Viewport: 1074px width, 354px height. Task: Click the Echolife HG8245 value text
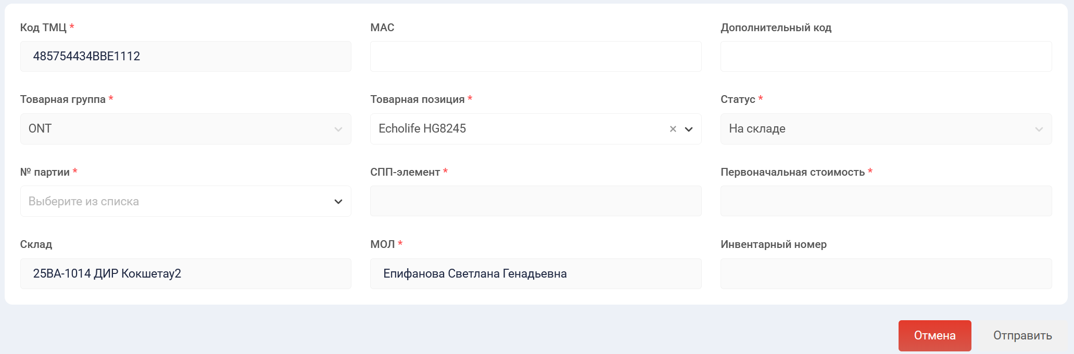click(x=422, y=129)
